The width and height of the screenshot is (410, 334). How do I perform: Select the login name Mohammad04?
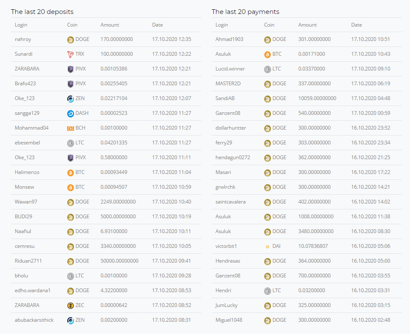click(x=32, y=128)
